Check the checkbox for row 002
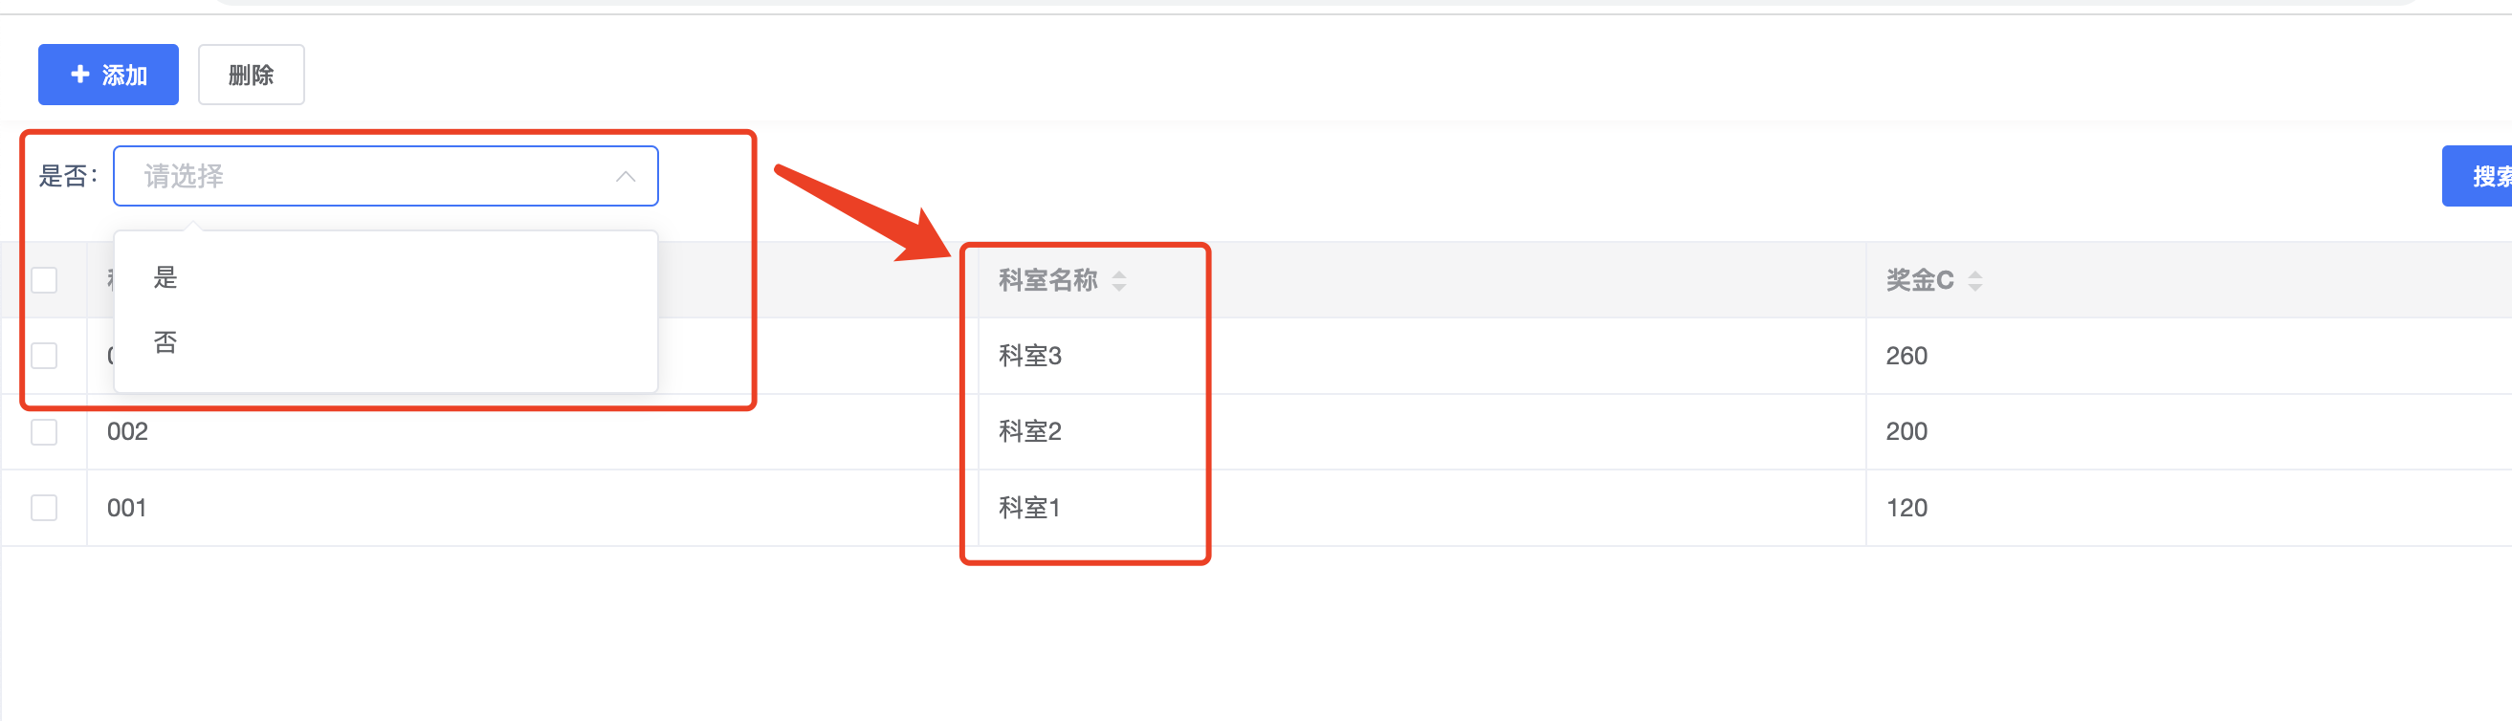 point(44,431)
